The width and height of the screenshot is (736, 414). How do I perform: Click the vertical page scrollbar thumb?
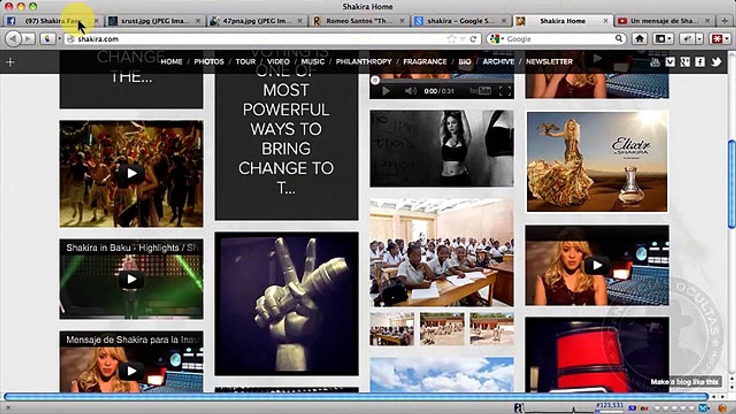[731, 185]
